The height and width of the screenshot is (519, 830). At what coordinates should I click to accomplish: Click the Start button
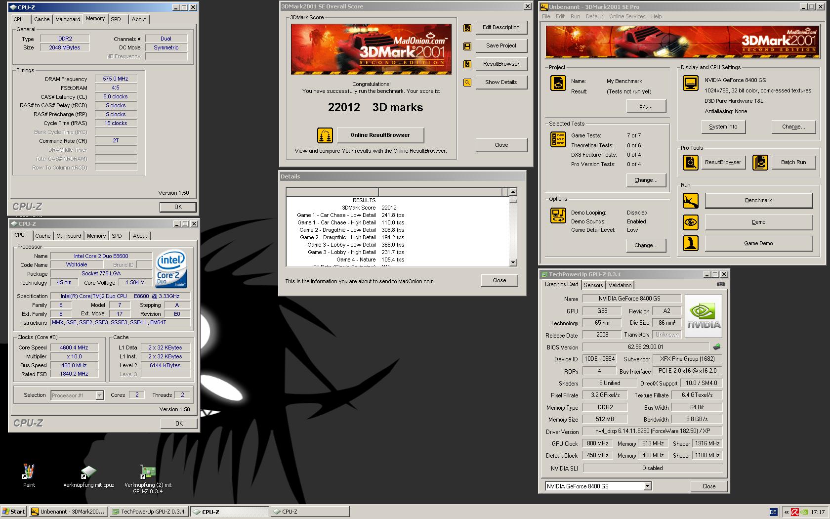[x=14, y=512]
